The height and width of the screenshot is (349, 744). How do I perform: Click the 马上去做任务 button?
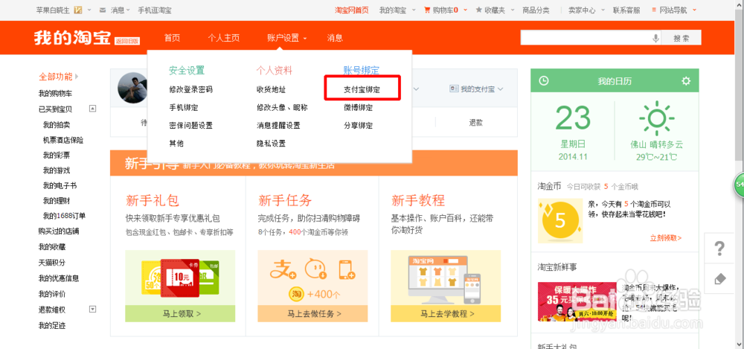tap(312, 314)
